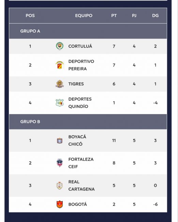Click the PJ column header

pyautogui.click(x=134, y=16)
